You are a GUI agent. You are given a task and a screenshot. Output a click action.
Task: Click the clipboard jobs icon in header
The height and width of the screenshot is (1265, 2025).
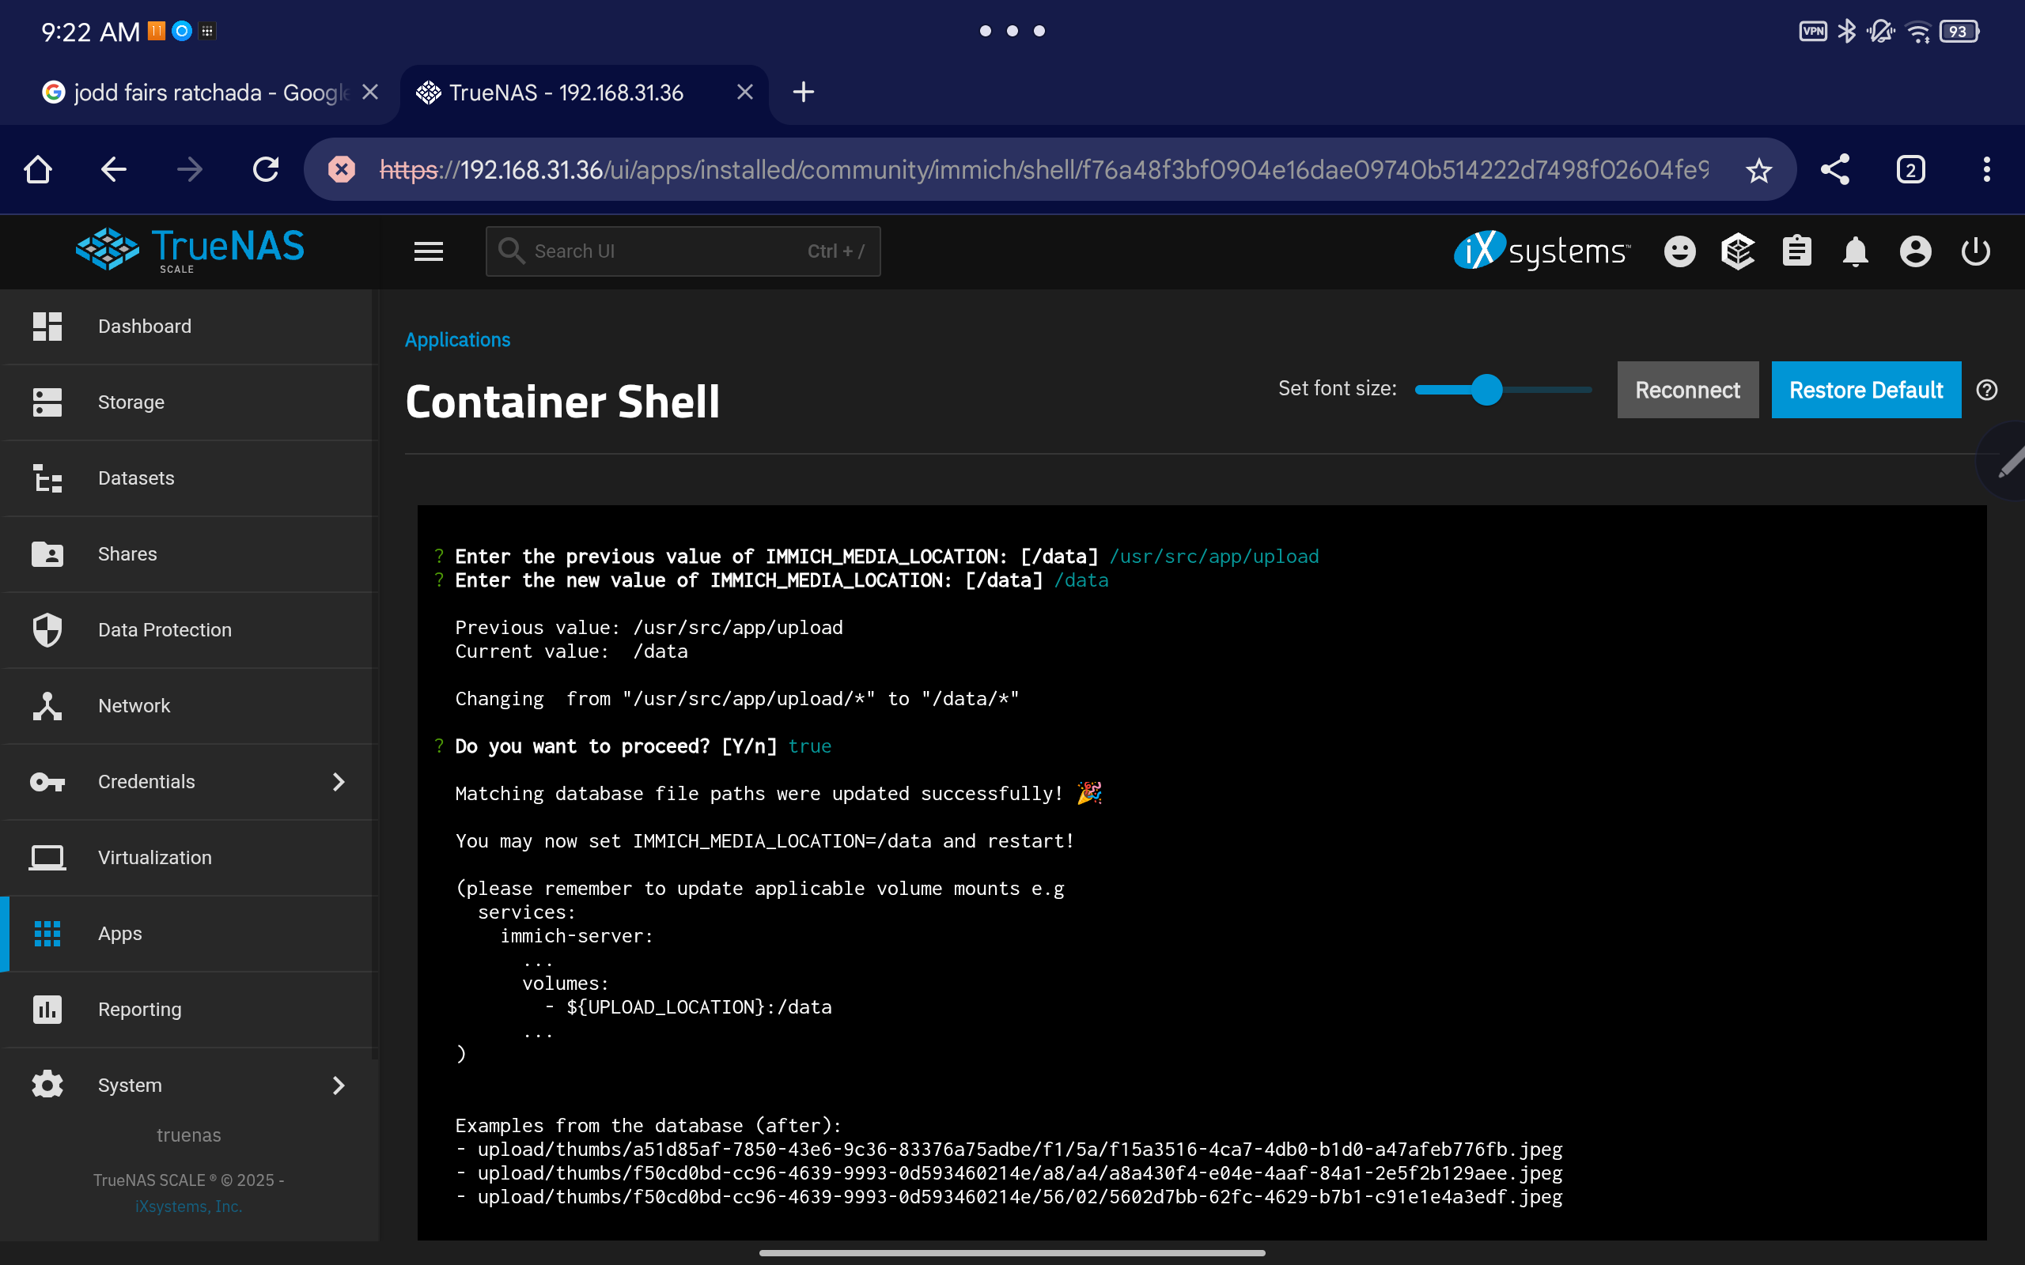point(1796,251)
